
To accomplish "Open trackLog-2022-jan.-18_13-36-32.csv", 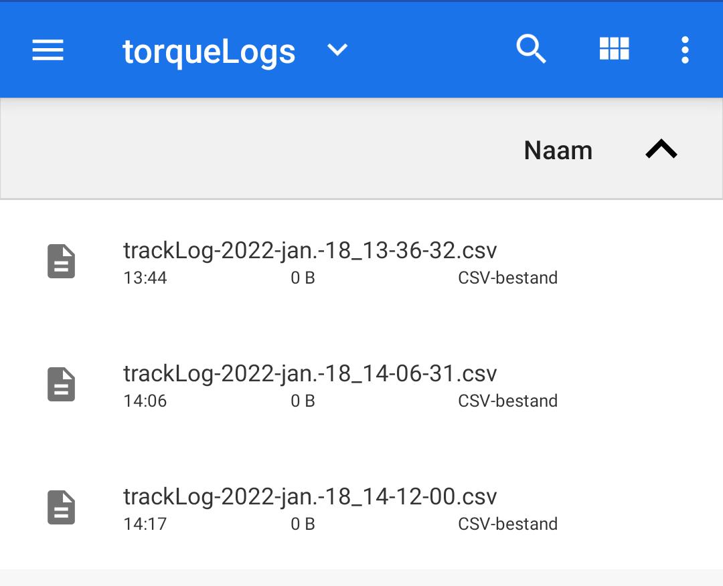I will click(310, 250).
